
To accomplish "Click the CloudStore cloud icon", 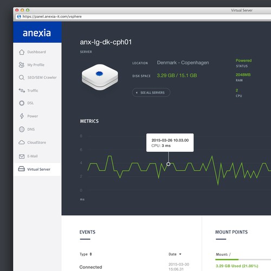I will [x=22, y=143].
